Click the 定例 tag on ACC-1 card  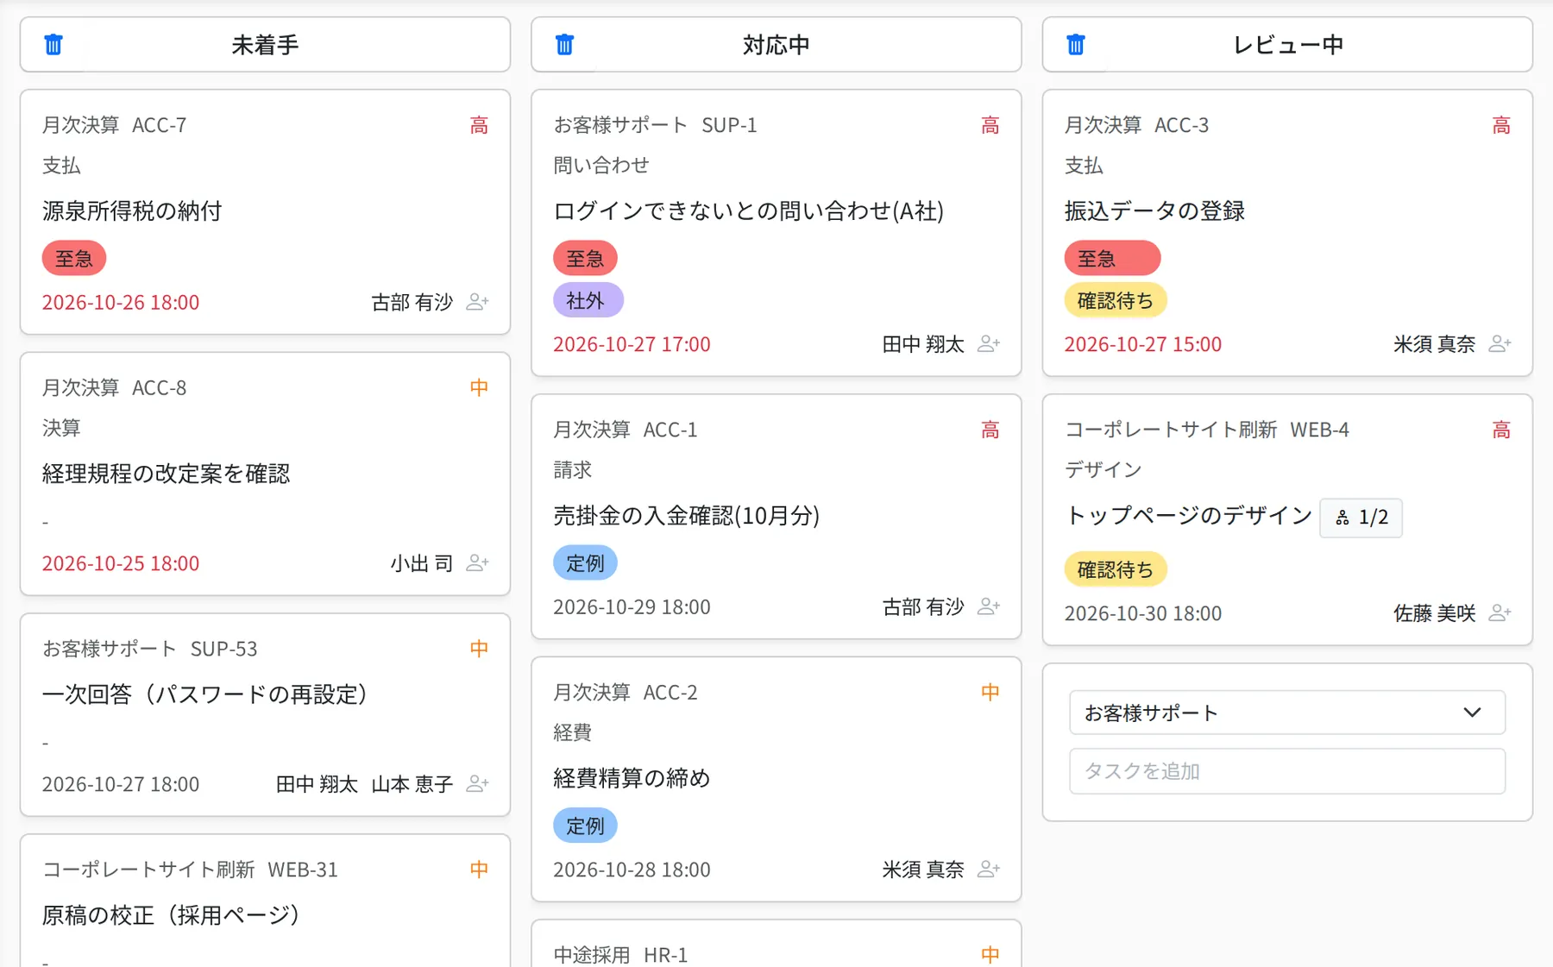[585, 563]
